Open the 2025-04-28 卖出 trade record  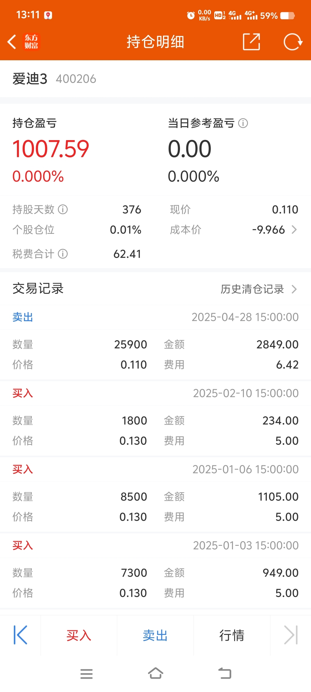click(x=155, y=343)
